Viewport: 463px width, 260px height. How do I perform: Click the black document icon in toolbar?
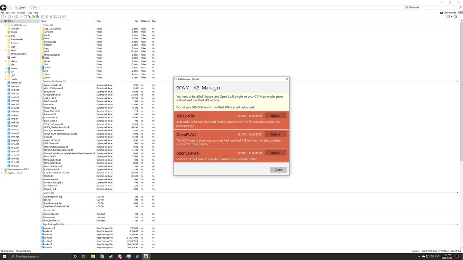pos(38,17)
